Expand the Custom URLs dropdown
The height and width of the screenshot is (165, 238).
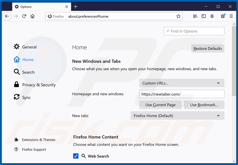click(182, 83)
